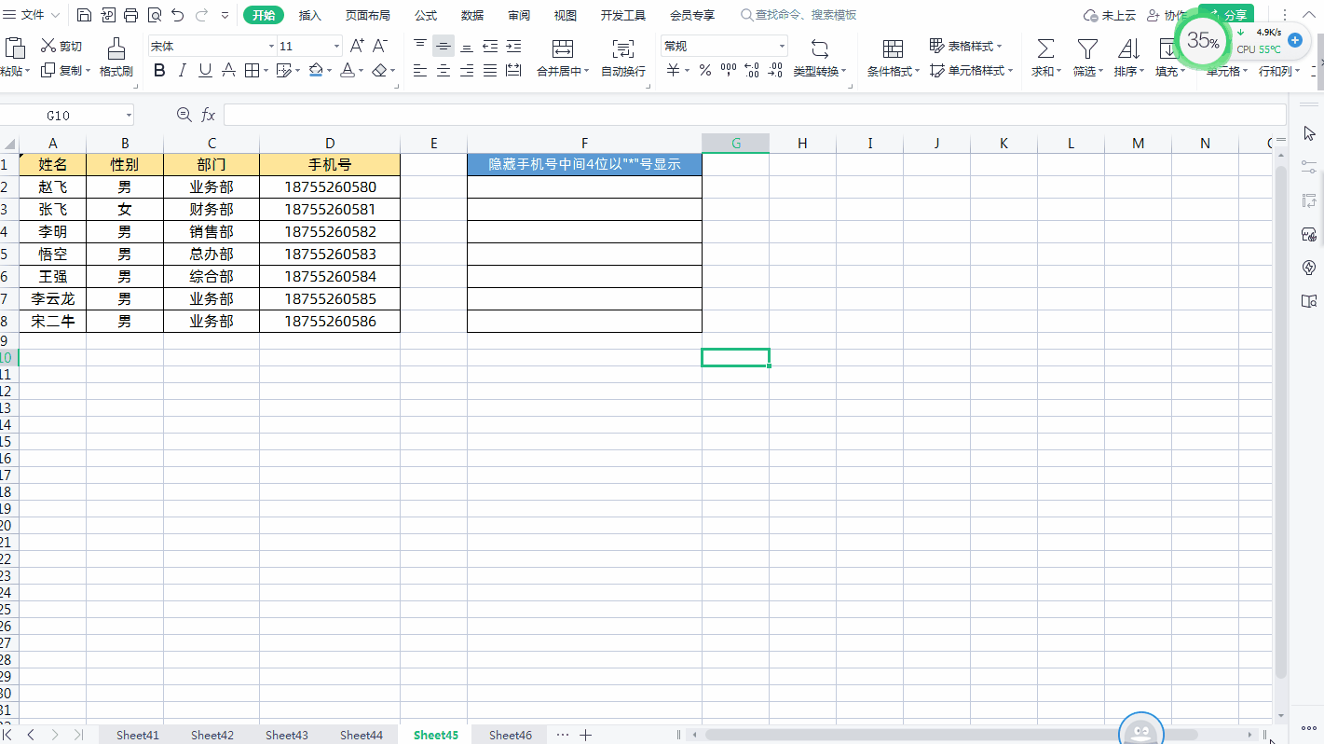
Task: Click the eraser clear-format icon
Action: click(x=378, y=70)
